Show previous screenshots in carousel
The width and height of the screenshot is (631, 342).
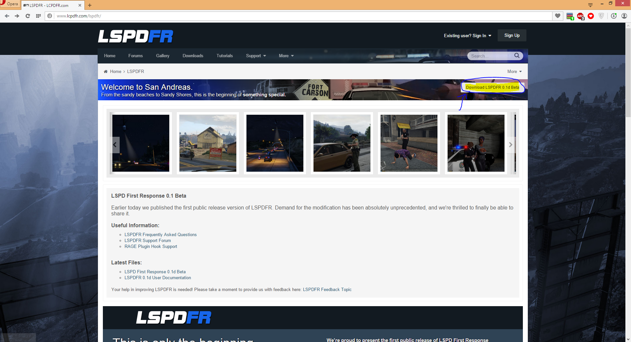[115, 145]
